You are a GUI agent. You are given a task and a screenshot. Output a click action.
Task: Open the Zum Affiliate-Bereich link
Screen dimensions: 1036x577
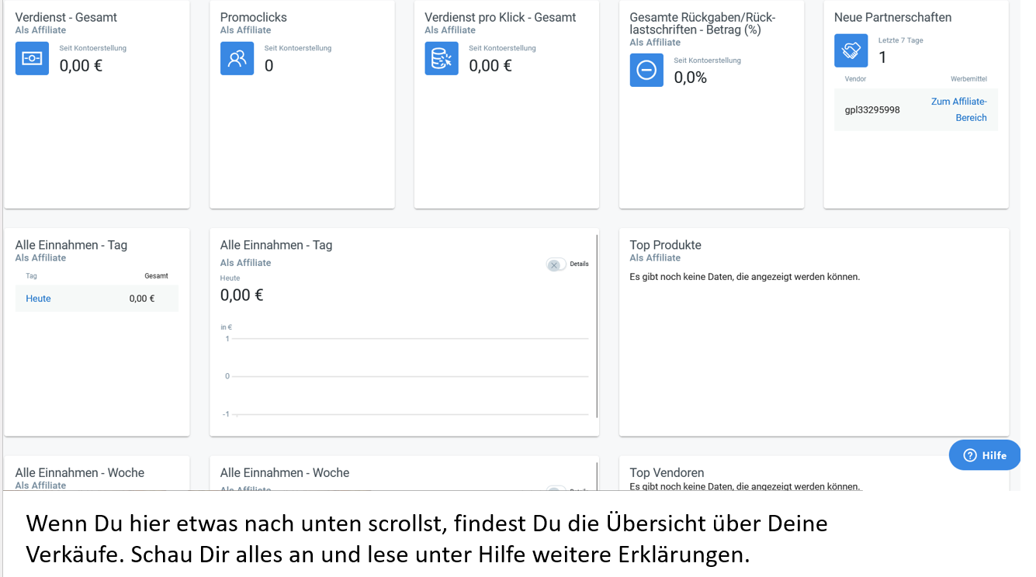959,109
